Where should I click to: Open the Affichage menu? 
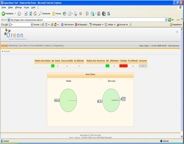pos(18,7)
